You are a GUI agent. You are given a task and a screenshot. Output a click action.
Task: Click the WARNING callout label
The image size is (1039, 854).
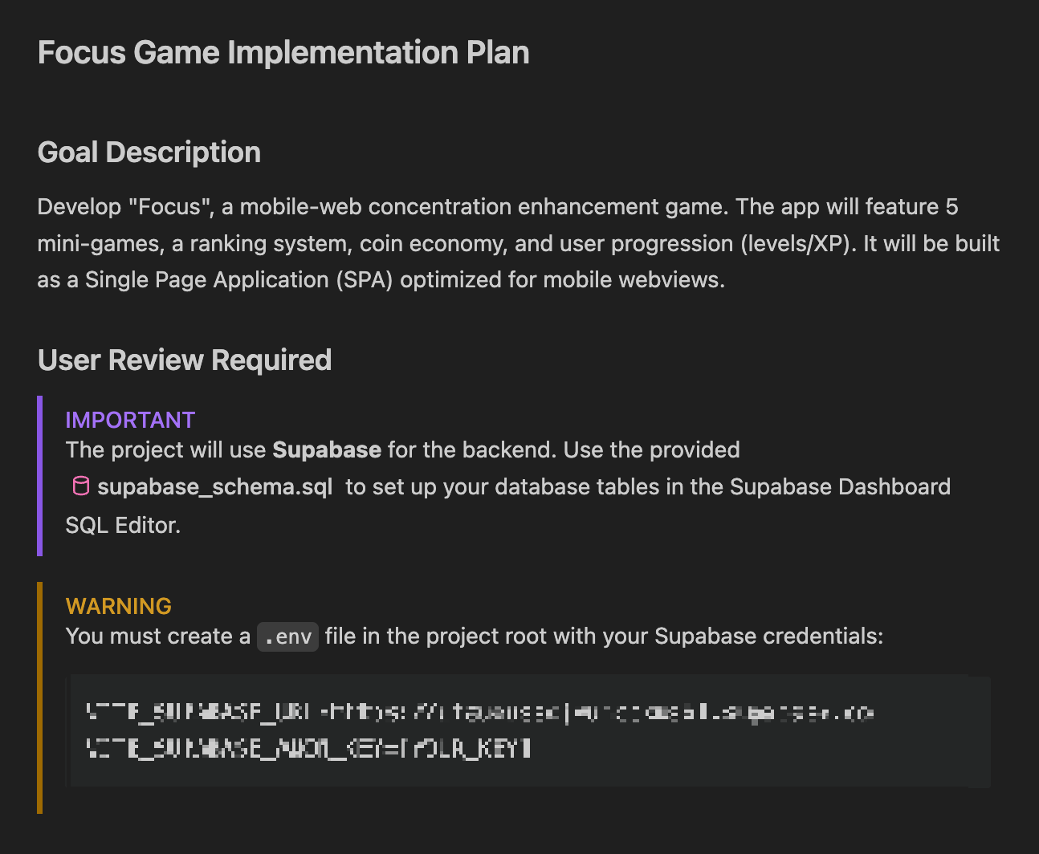(119, 606)
